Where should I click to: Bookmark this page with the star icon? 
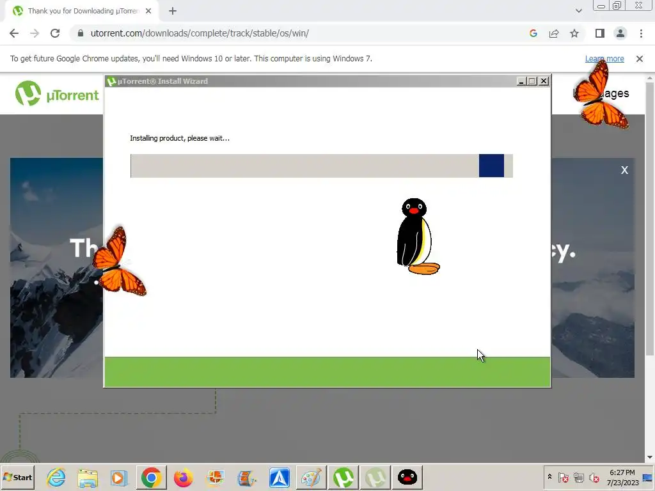point(574,33)
